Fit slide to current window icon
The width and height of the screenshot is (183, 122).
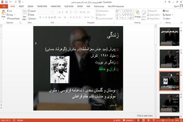tap(181, 120)
